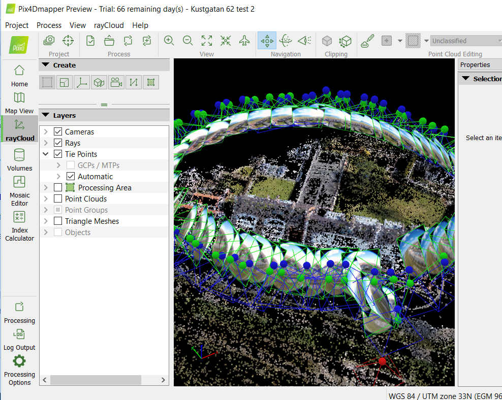
Task: Expand the Triangle Meshes node
Action: 46,221
